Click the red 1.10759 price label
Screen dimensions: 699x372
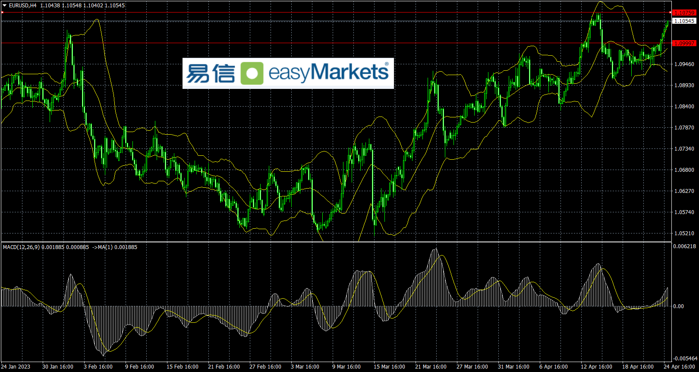point(684,13)
